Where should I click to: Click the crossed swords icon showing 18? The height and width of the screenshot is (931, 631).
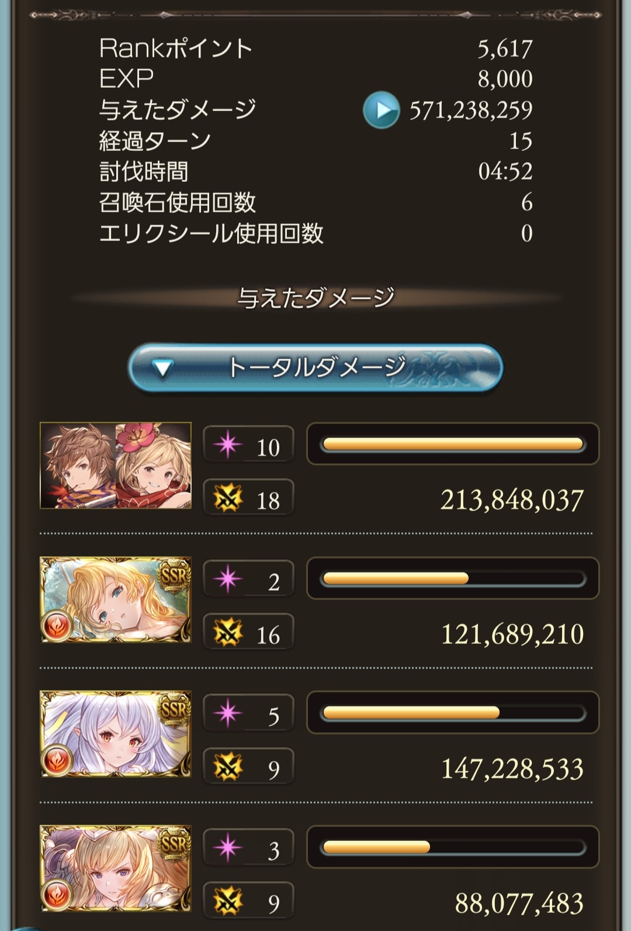click(228, 499)
